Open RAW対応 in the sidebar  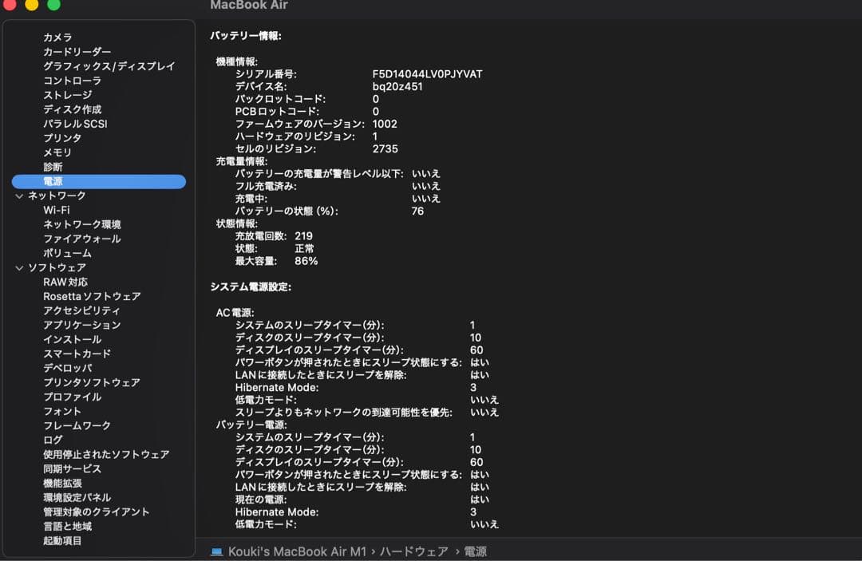point(65,282)
